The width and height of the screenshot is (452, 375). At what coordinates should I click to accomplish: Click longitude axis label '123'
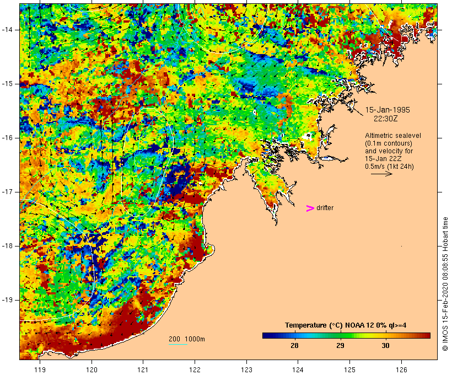(x=246, y=369)
